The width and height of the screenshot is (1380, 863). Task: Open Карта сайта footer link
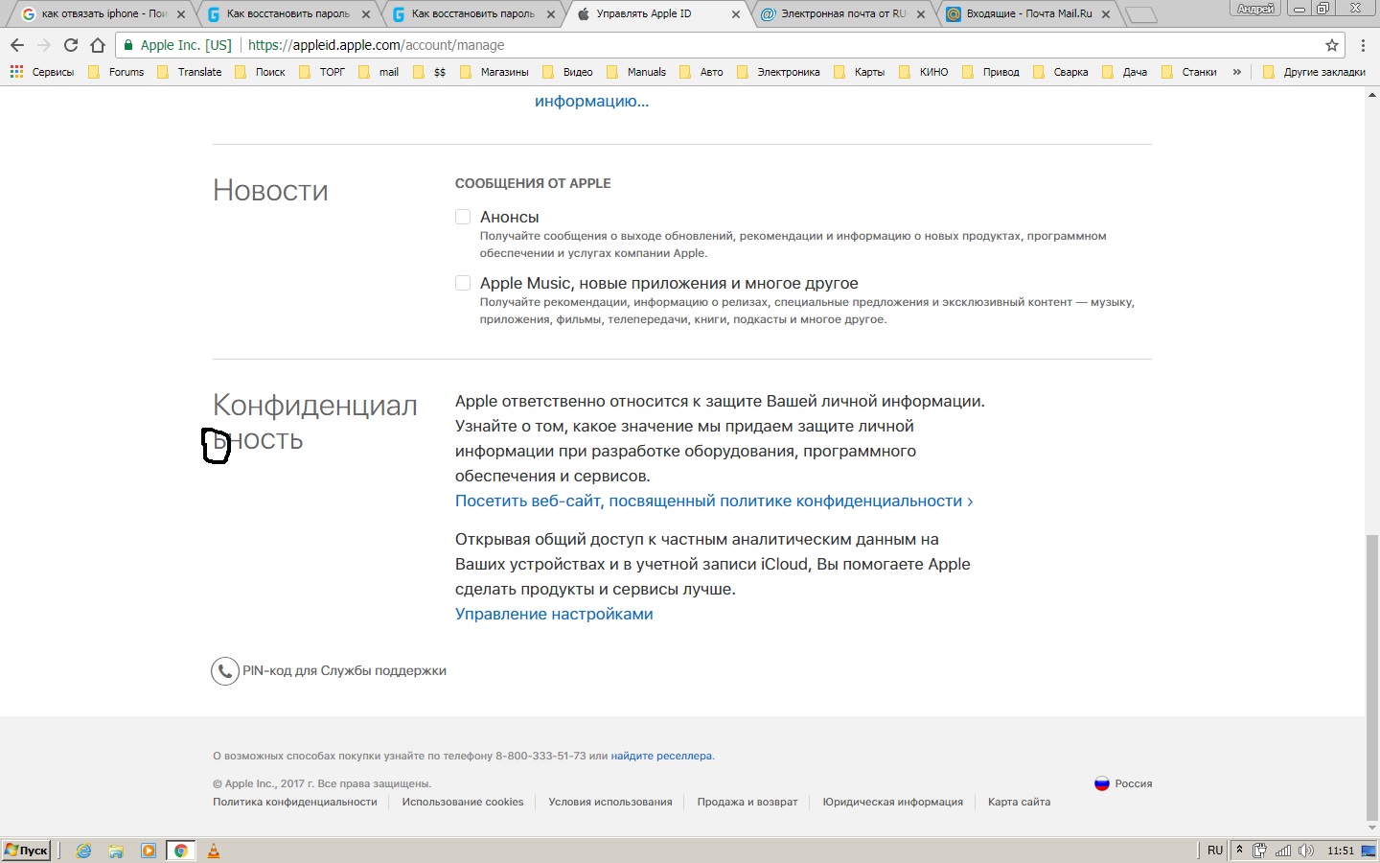tap(1019, 802)
